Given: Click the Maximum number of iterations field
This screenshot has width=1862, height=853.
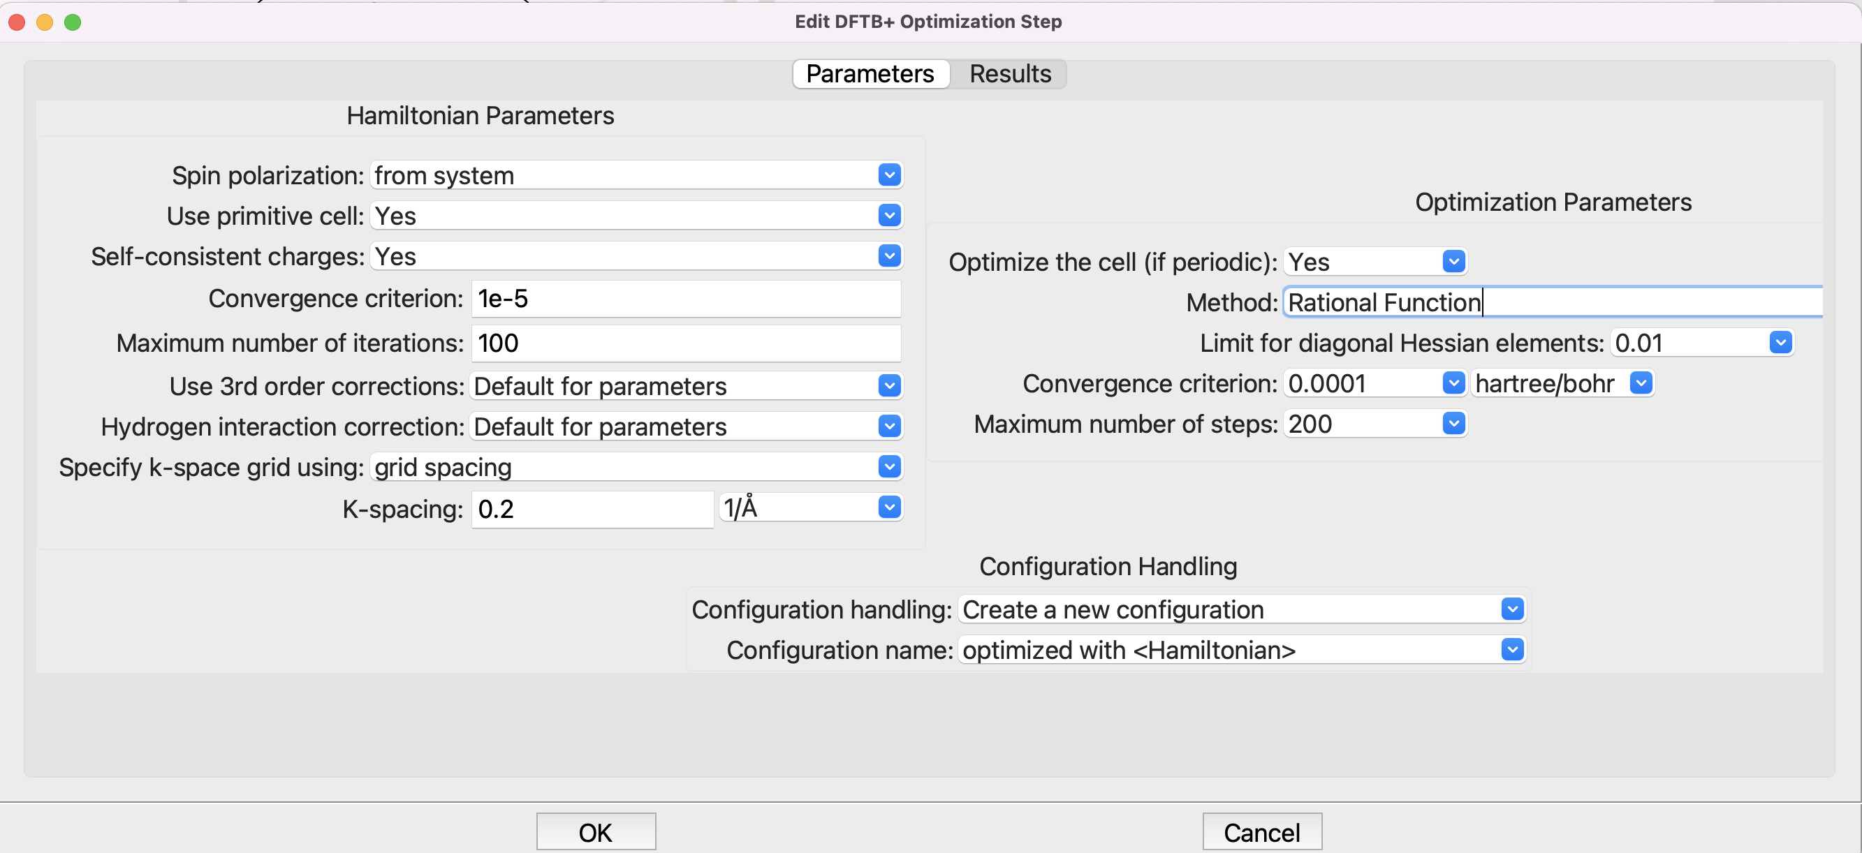Looking at the screenshot, I should tap(686, 343).
